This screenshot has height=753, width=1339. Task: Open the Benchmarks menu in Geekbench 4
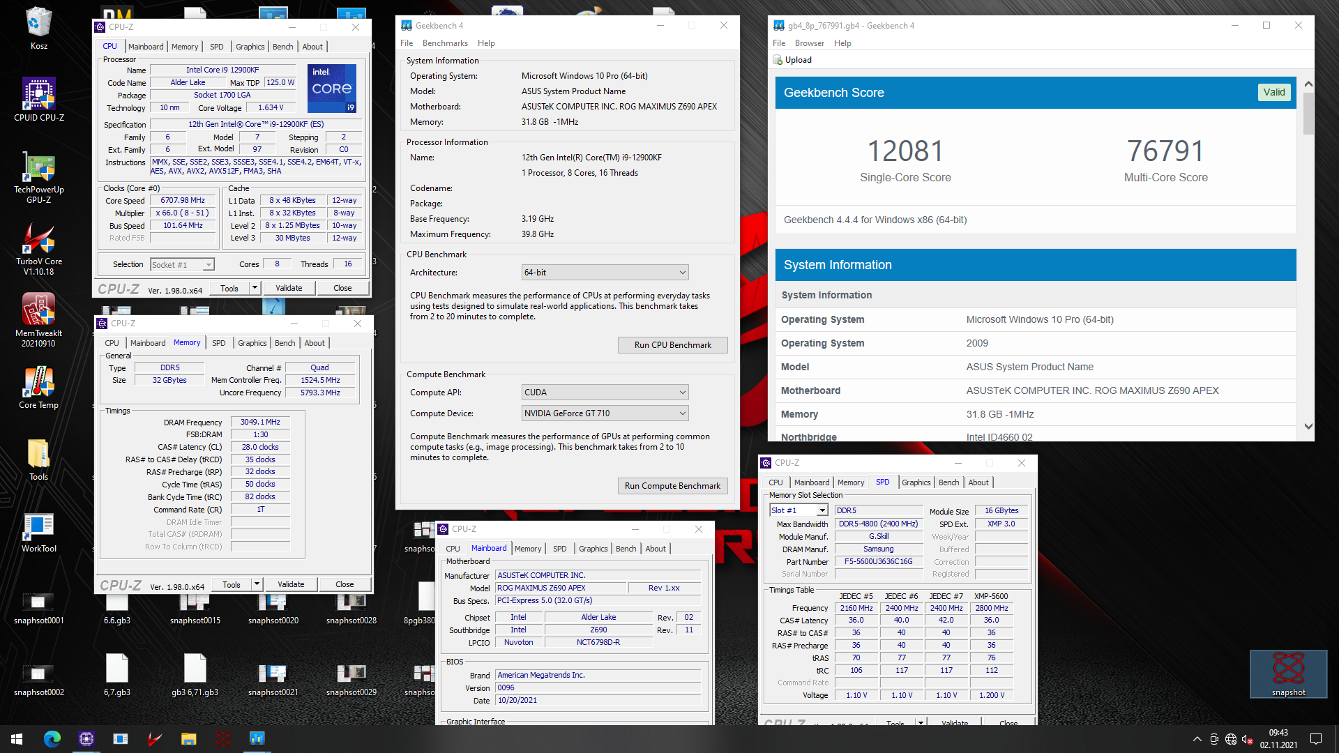[x=445, y=43]
